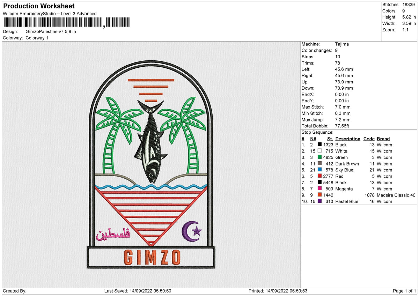Select the Green swatch for Wilcom code 3
This screenshot has width=419, height=296.
(x=319, y=157)
